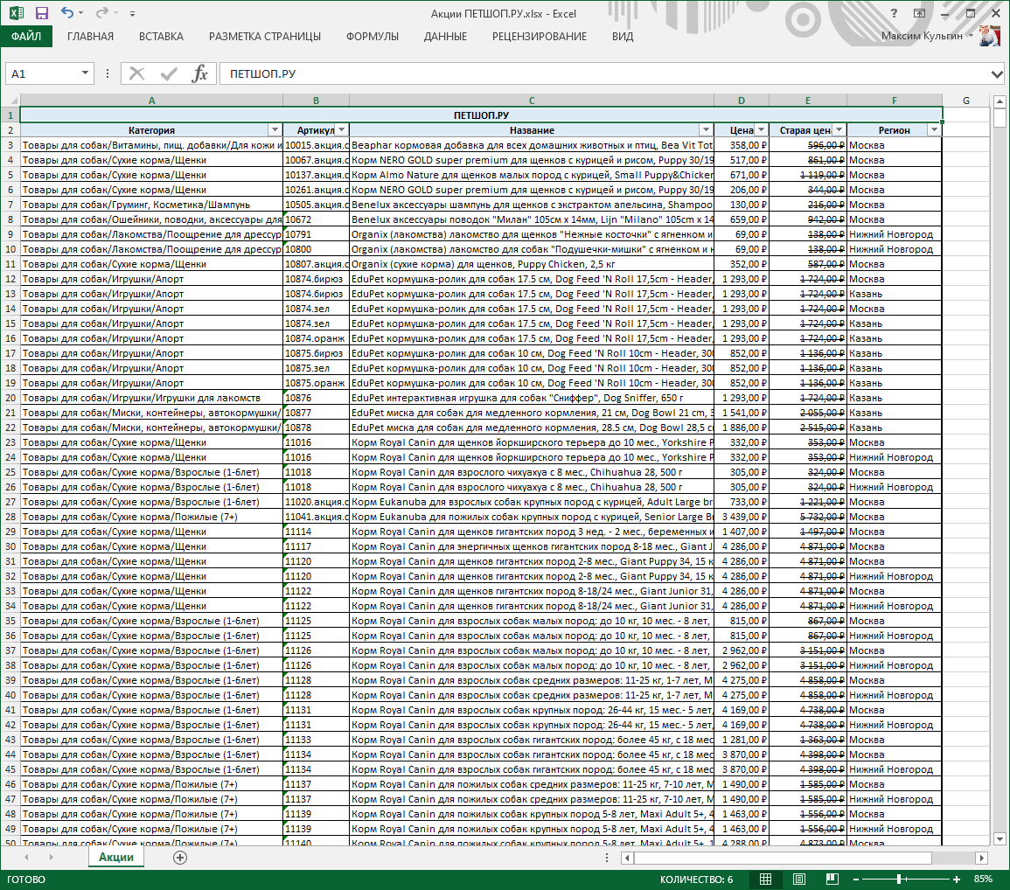Image resolution: width=1010 pixels, height=890 pixels.
Task: Click the 85% zoom level
Action: point(983,879)
